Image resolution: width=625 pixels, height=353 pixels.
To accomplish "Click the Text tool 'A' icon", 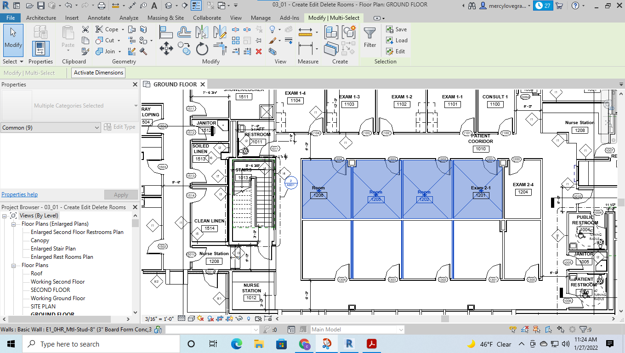I will [x=154, y=6].
